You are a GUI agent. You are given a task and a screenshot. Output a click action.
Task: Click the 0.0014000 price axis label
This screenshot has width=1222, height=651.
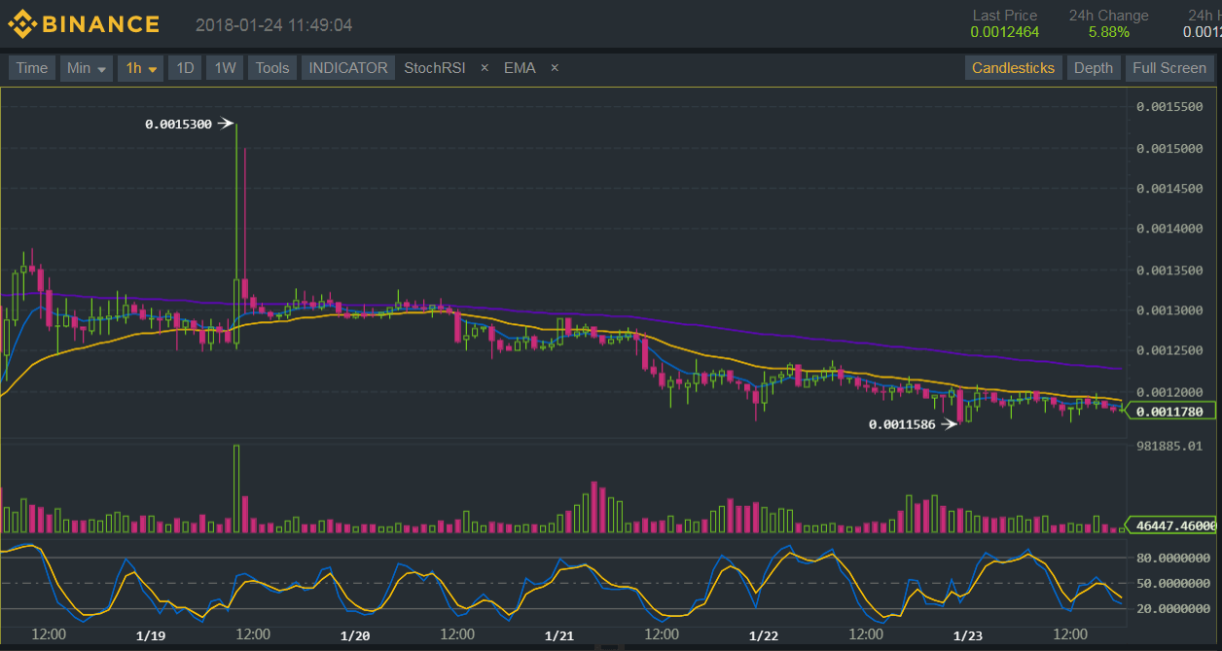(x=1170, y=229)
